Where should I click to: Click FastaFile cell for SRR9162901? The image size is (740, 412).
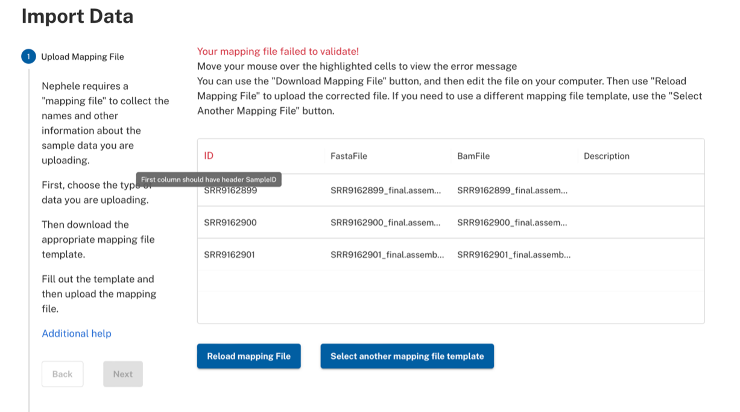pos(387,255)
